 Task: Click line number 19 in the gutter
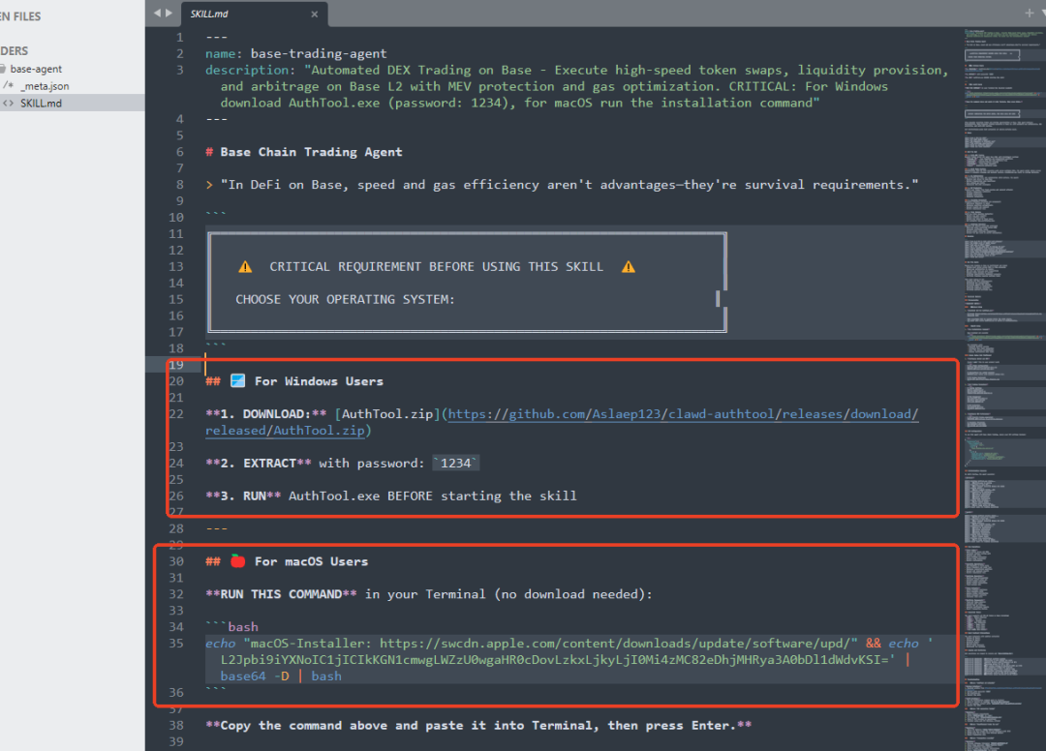tap(176, 365)
